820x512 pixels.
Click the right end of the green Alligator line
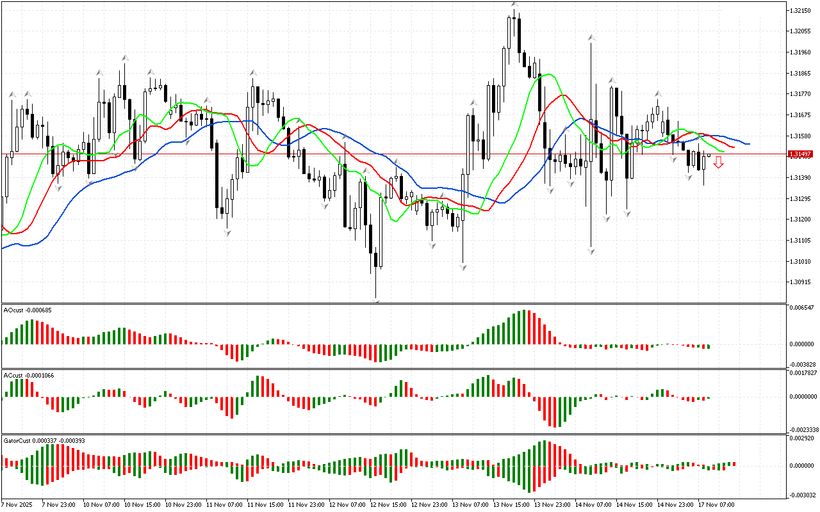(x=723, y=152)
